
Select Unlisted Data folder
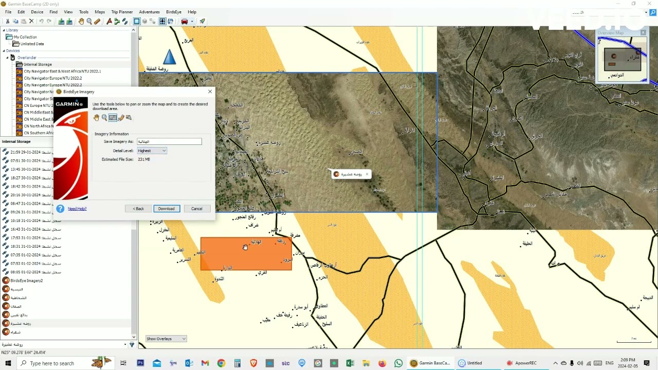[32, 44]
